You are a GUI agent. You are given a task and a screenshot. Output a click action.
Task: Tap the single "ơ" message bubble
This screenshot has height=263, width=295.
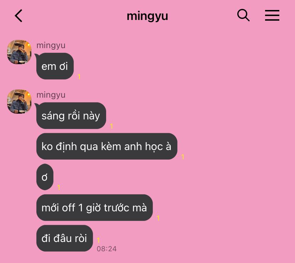click(x=45, y=177)
